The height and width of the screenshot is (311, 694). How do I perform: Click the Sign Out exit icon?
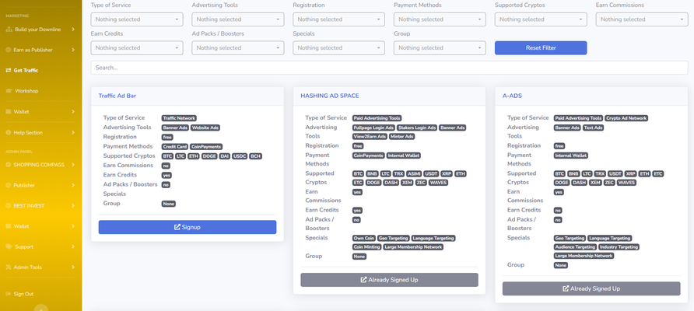(9, 294)
